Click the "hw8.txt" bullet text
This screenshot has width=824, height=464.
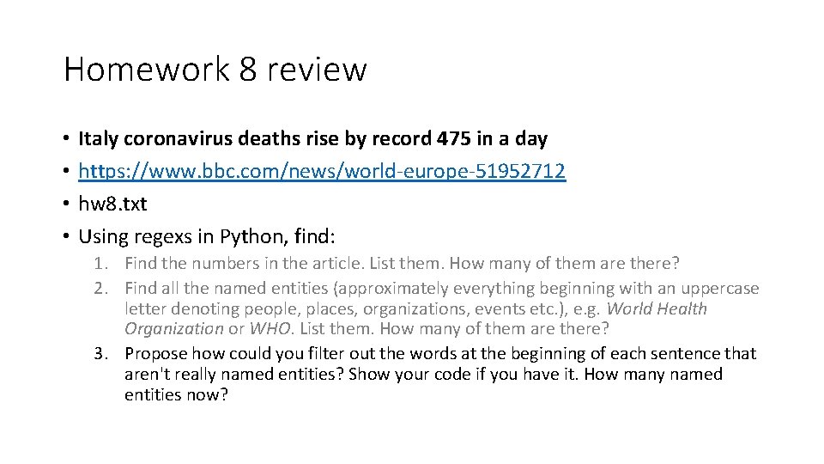pyautogui.click(x=112, y=204)
